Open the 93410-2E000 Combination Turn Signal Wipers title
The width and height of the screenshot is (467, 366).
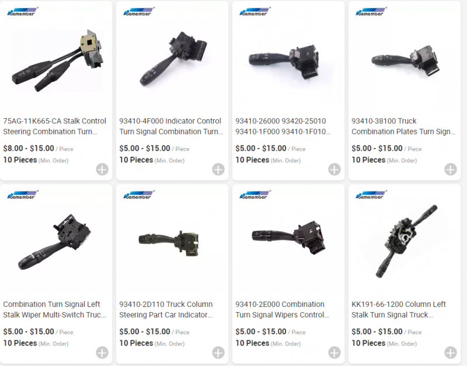click(282, 309)
